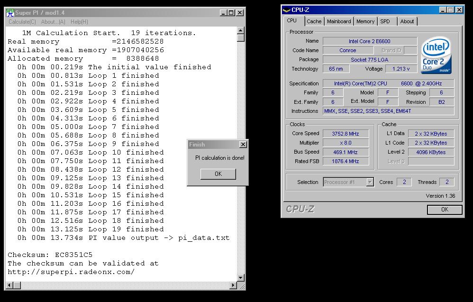This screenshot has height=302, width=473.
Task: Click the Core Speed value '3752.8 MHz'
Action: (x=346, y=134)
